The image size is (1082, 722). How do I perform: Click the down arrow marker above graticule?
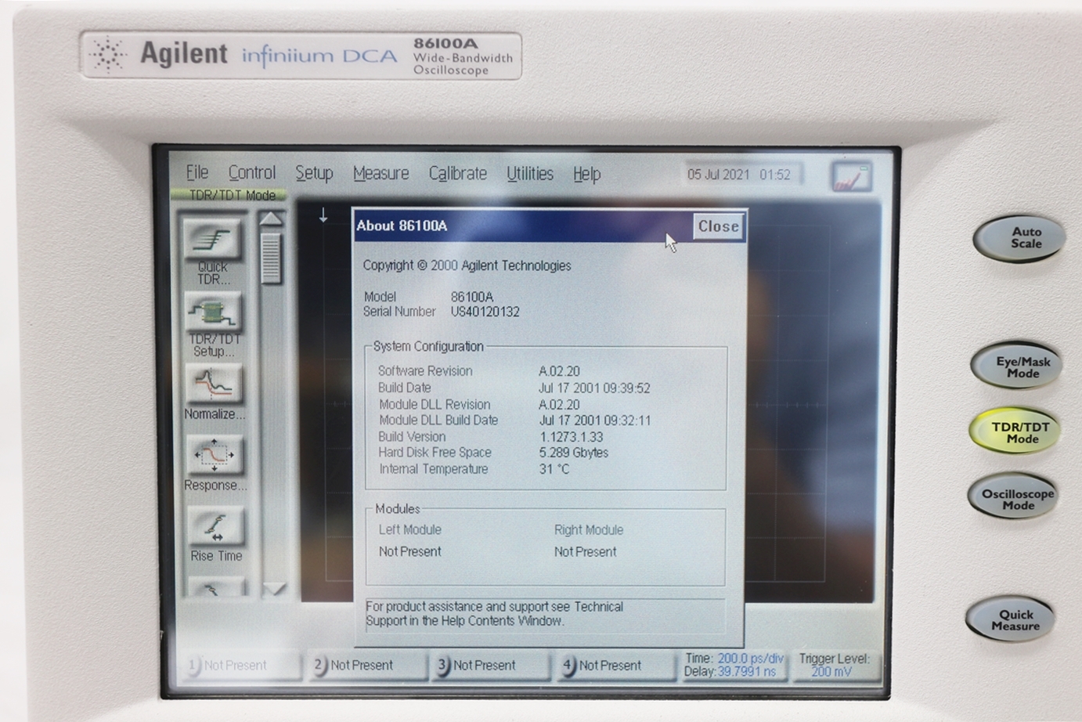pyautogui.click(x=323, y=215)
